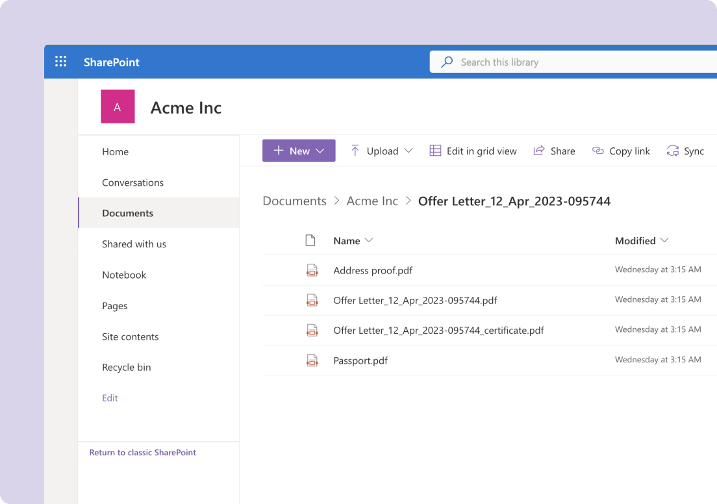
Task: Select Documents in the left navigation
Action: click(x=127, y=213)
